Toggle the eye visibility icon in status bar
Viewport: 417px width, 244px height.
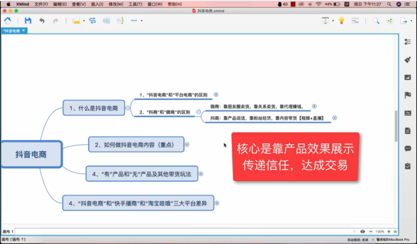363,232
